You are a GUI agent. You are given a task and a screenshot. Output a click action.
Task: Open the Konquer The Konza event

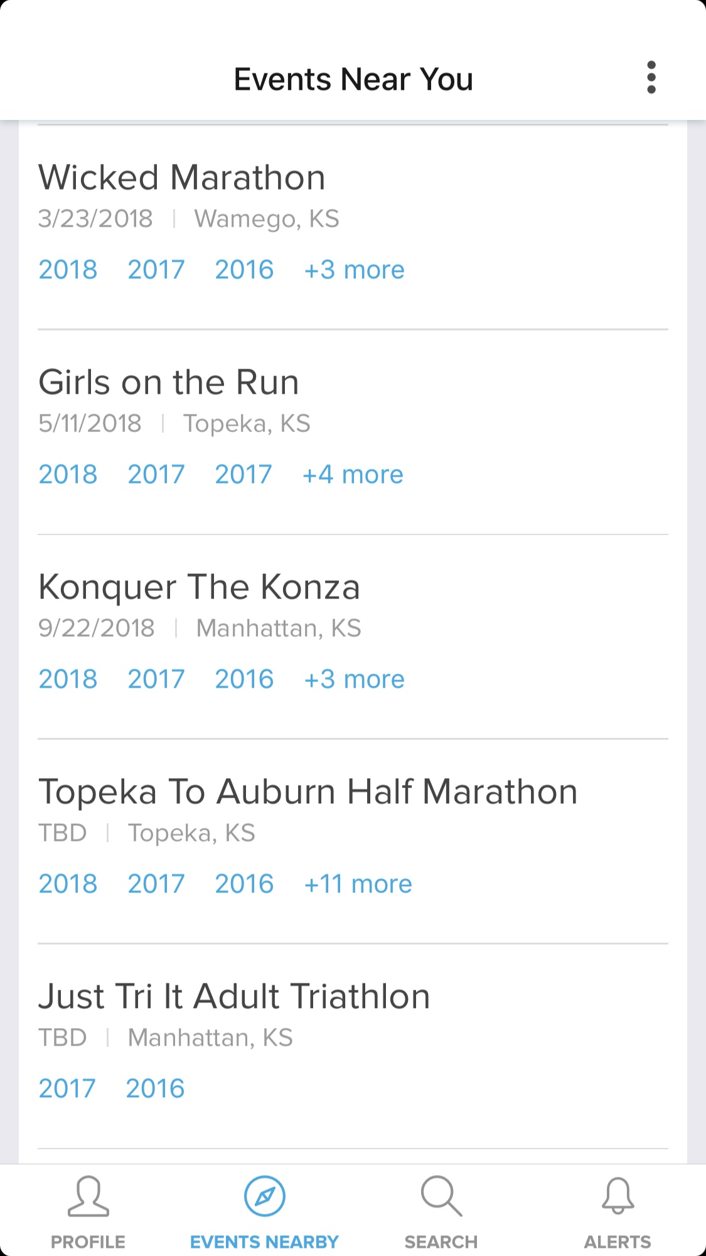(199, 587)
